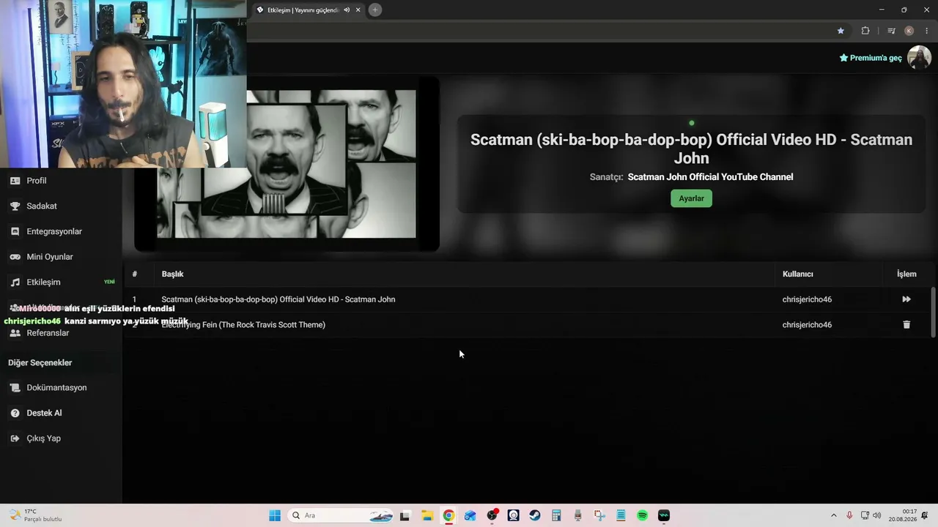Click the page vertical scrollbar
The height and width of the screenshot is (527, 938).
[933, 312]
